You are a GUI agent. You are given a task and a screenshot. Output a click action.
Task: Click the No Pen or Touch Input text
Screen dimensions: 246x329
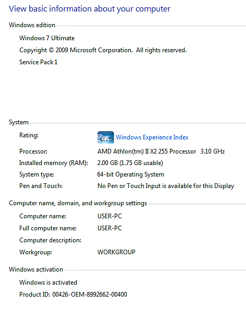(166, 186)
